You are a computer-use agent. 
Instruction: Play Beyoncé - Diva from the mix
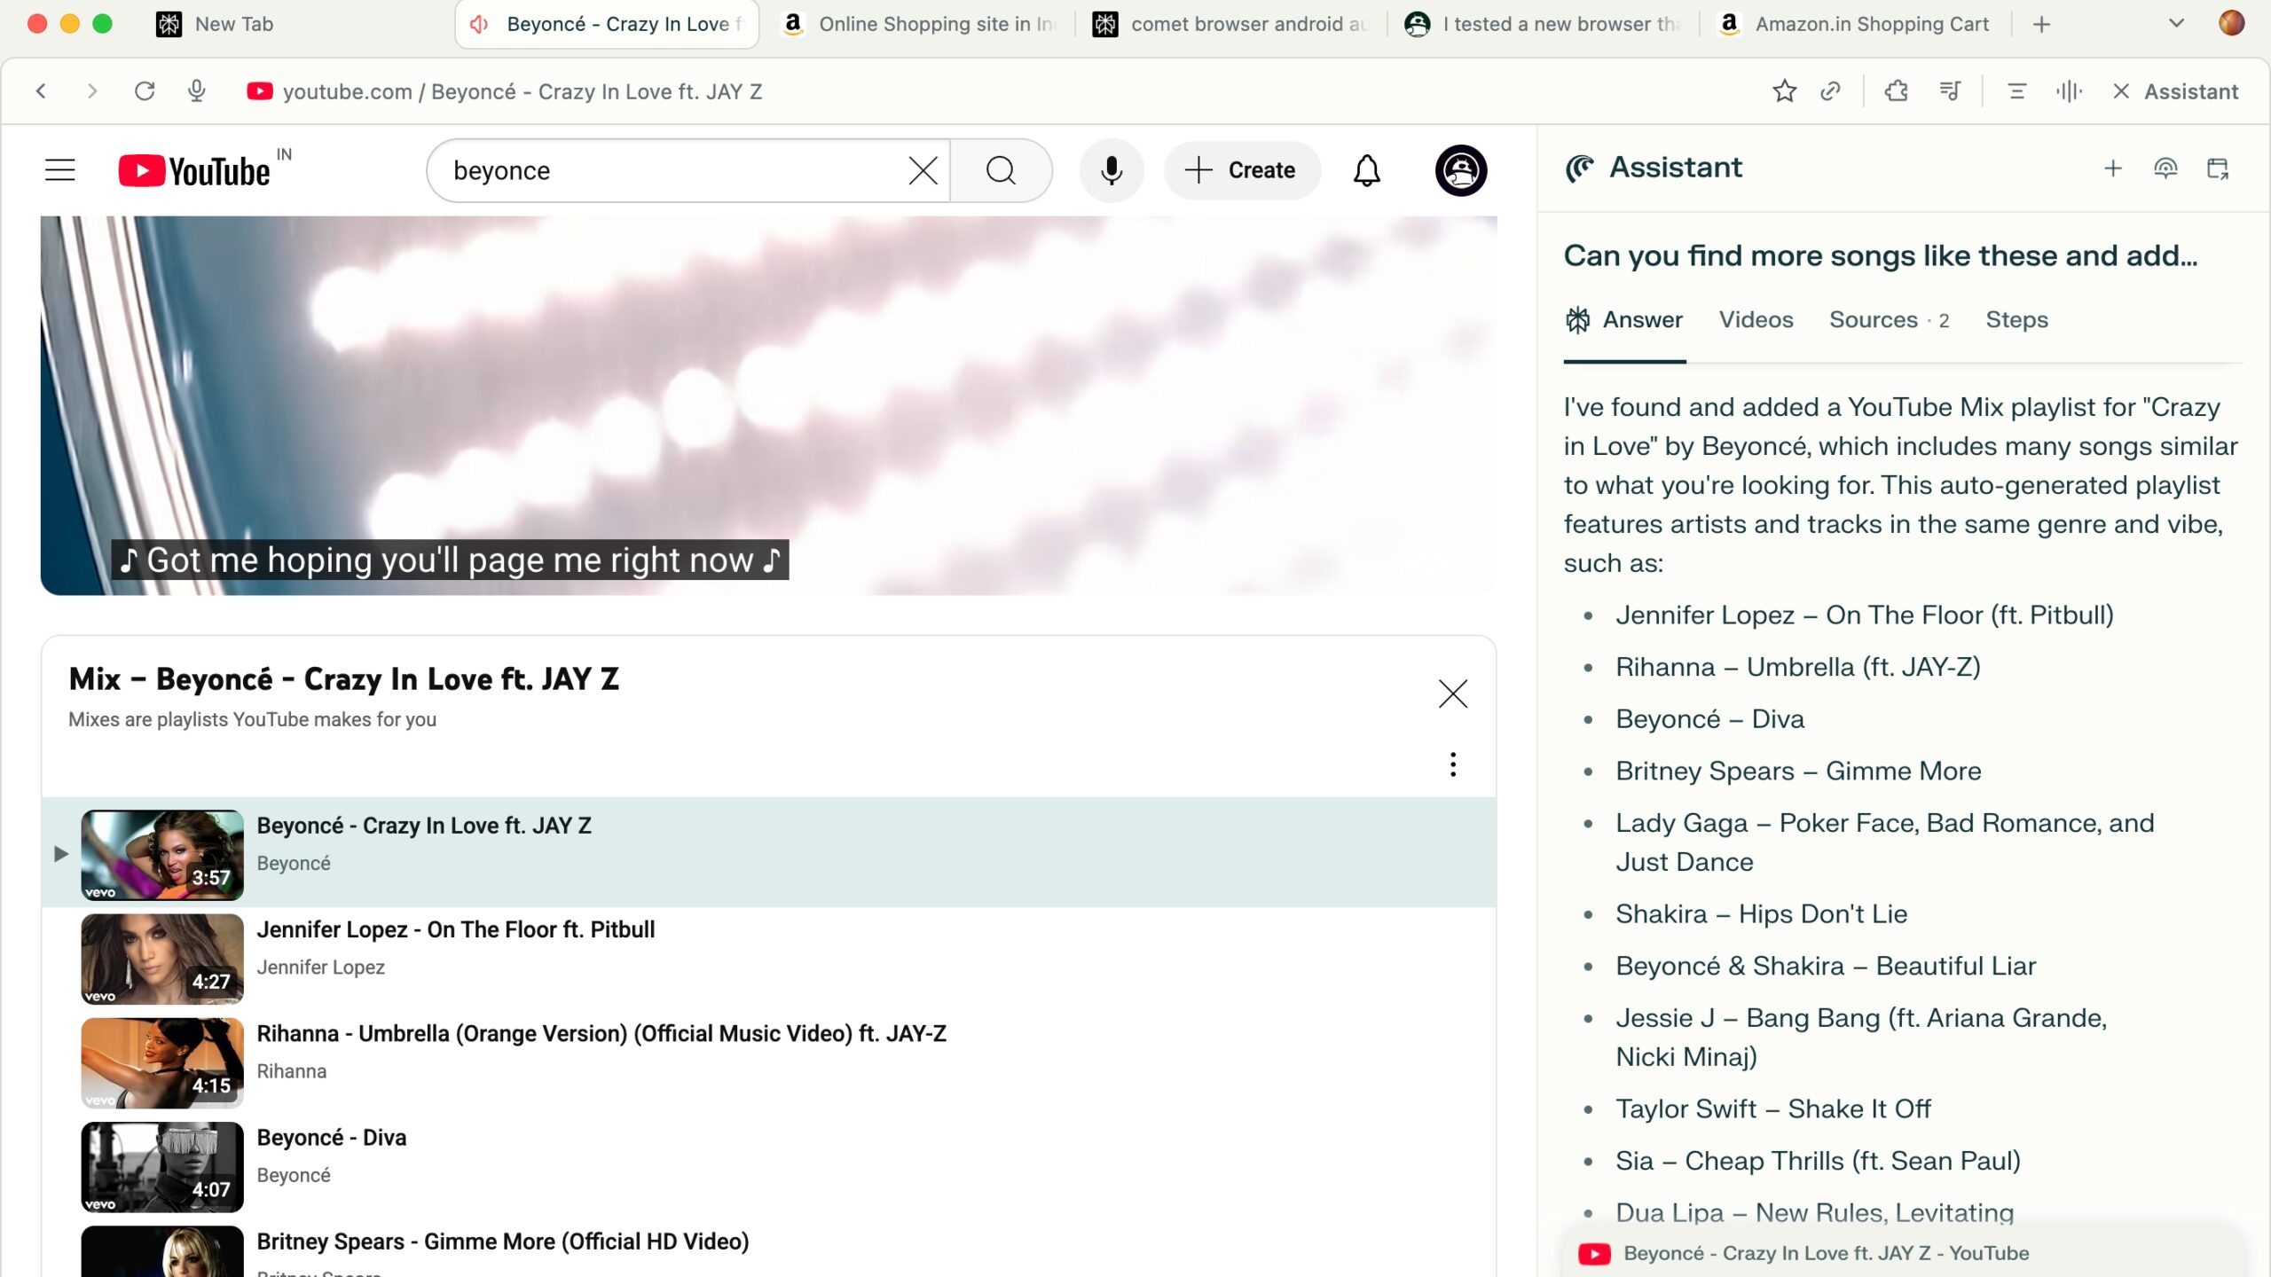[x=331, y=1138]
